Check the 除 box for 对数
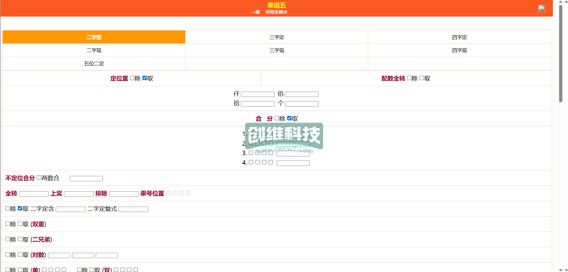The image size is (568, 272). tap(7, 254)
